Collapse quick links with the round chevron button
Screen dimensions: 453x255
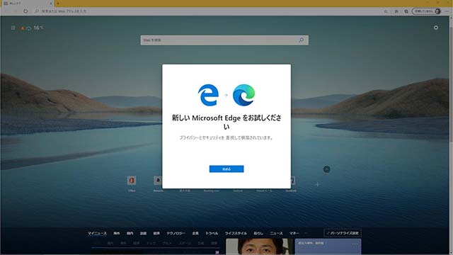tap(327, 169)
